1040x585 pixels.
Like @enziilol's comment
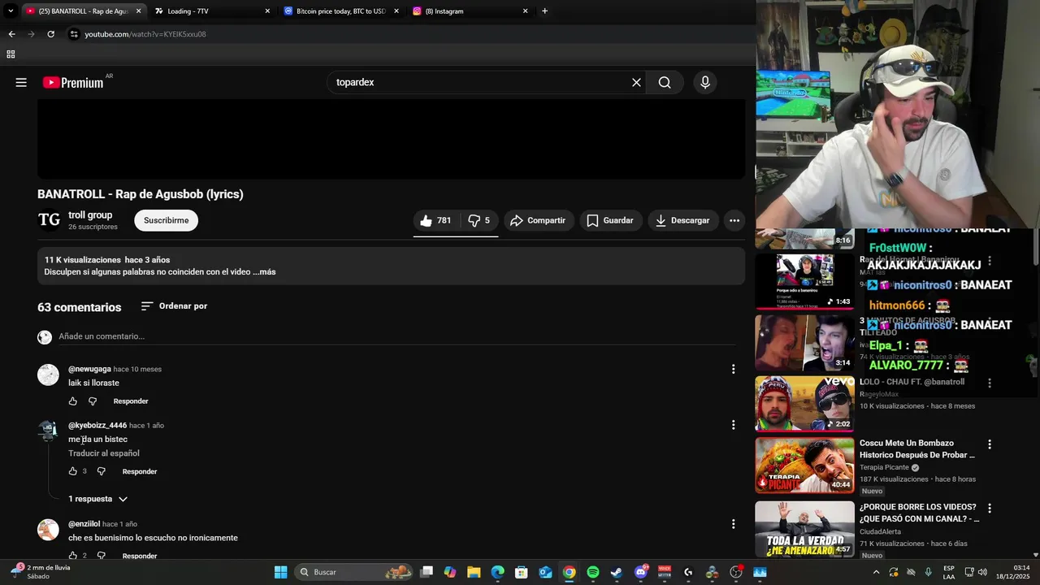coord(73,556)
